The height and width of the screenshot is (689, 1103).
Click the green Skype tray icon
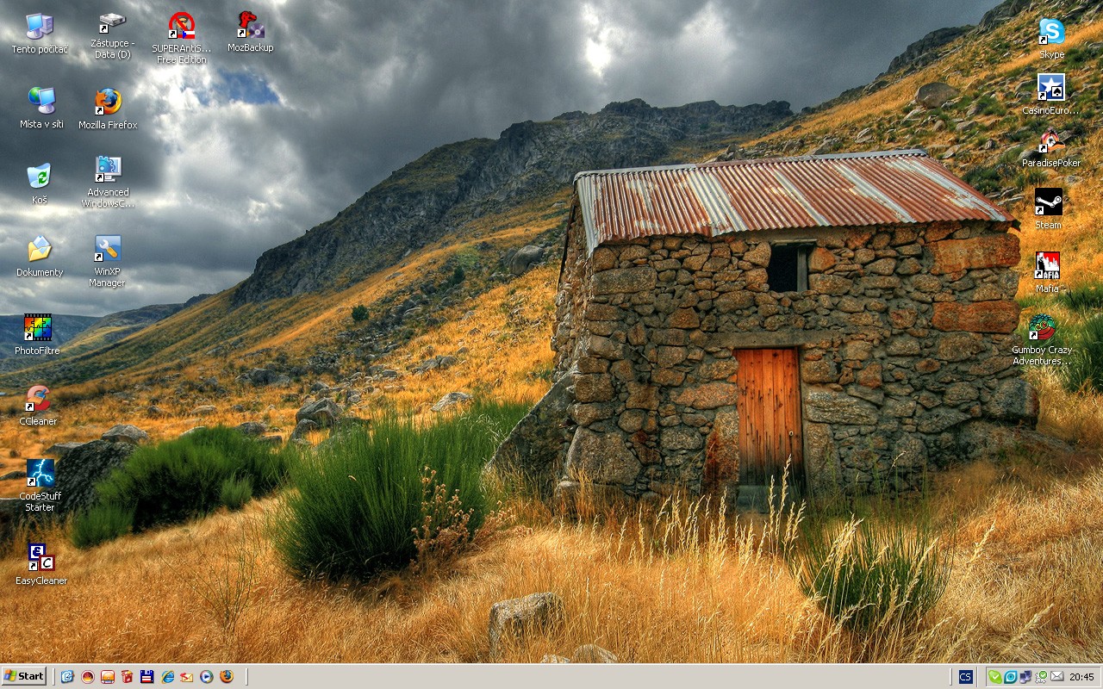[995, 677]
